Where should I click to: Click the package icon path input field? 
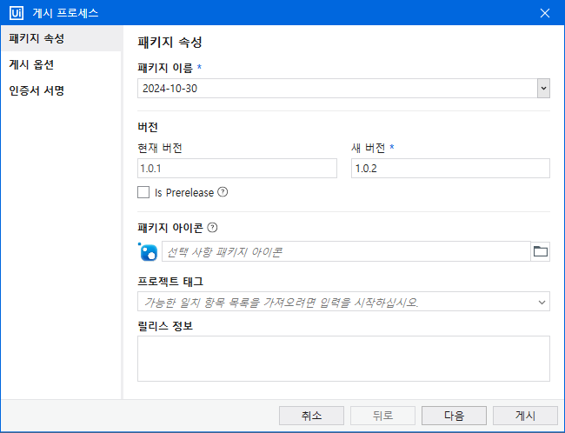[x=346, y=251]
